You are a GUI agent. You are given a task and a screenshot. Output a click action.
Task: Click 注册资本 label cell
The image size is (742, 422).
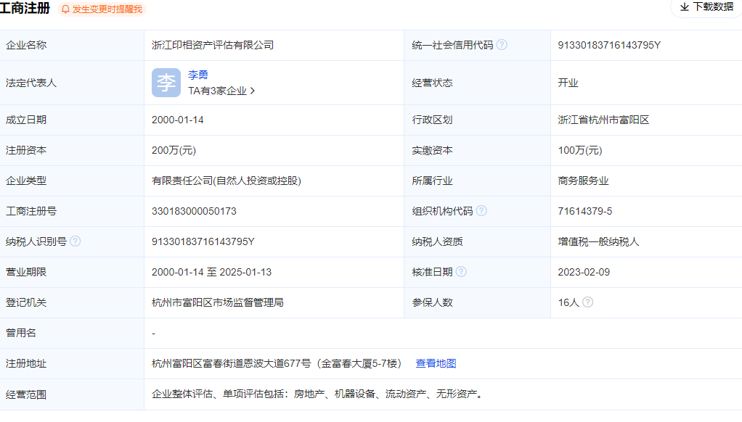click(72, 150)
